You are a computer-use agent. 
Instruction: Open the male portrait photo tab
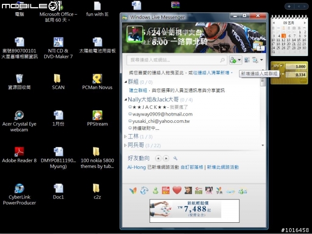click(x=188, y=190)
